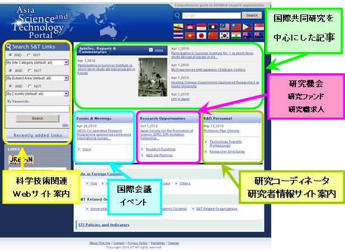This screenshot has height=252, width=345.
Task: Open the Help link in search panel
Action: click(x=65, y=125)
